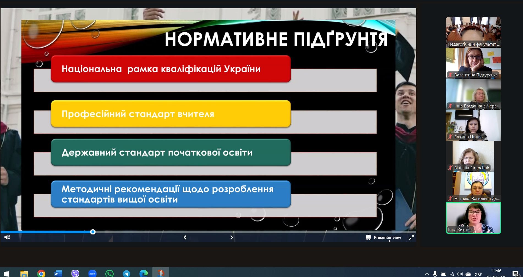Screen dimensions: 523x277
Task: Mute the presentation volume speaker icon
Action: (x=7, y=237)
